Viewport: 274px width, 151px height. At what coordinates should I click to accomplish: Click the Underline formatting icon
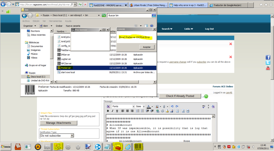(x=117, y=111)
